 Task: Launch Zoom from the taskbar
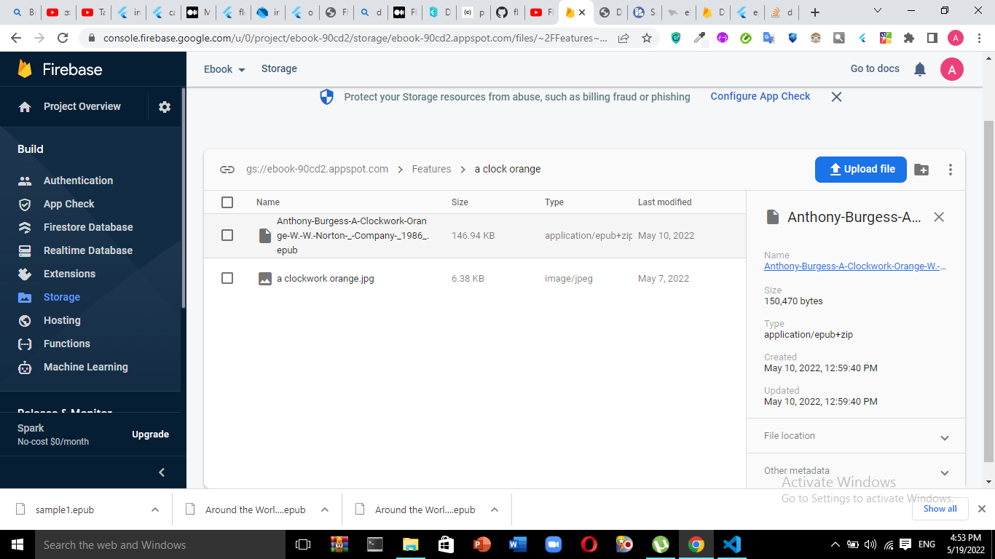(x=554, y=544)
